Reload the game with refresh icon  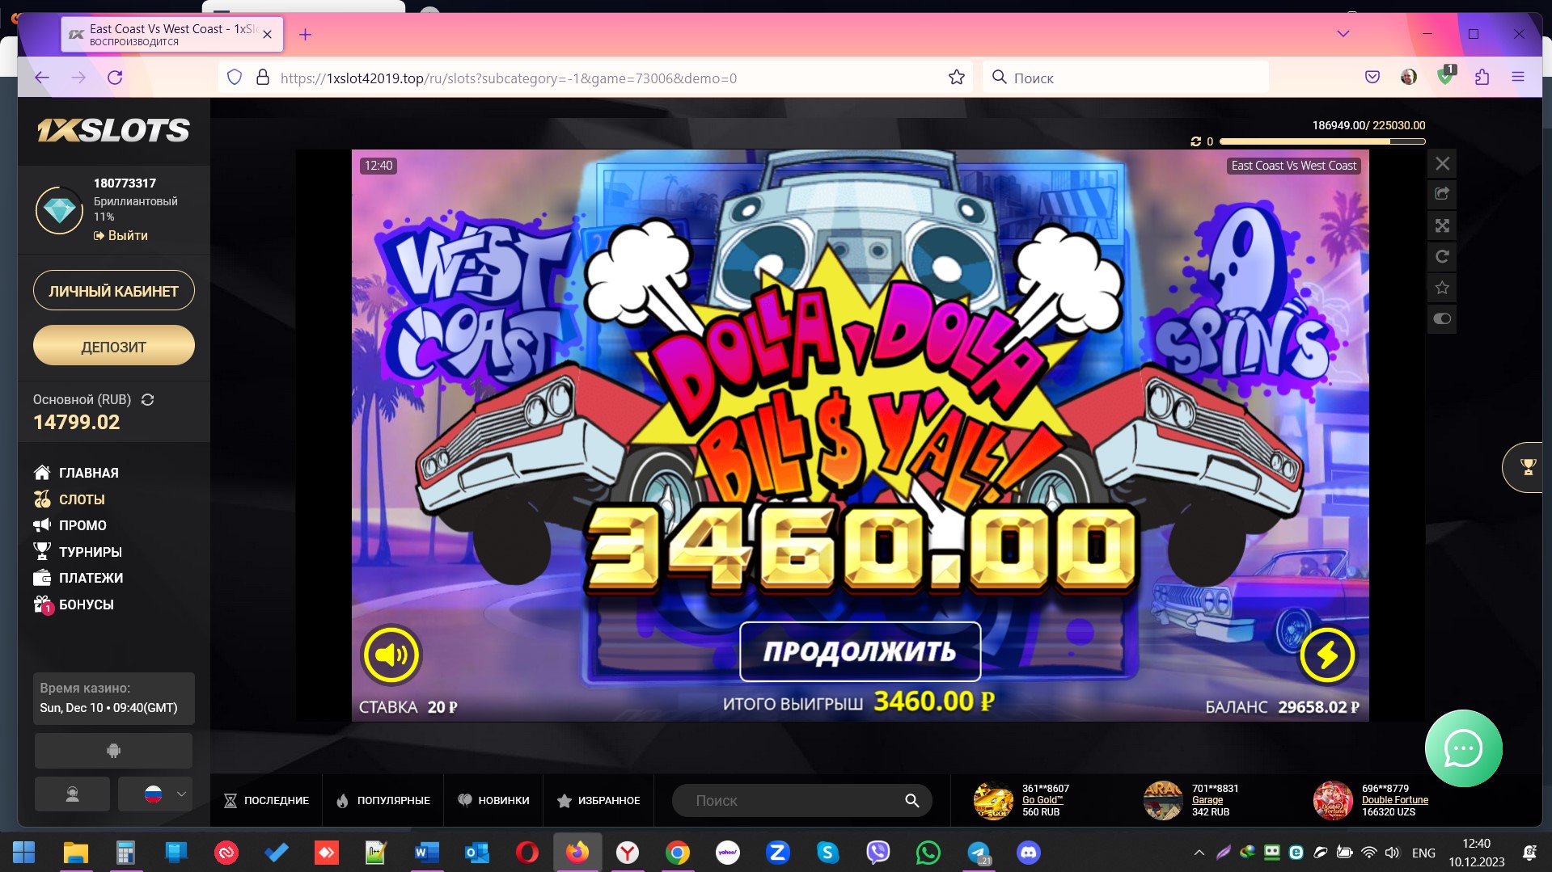[1442, 257]
